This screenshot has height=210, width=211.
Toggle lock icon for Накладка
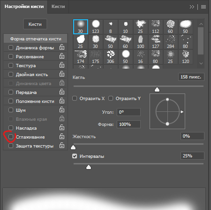point(62,127)
